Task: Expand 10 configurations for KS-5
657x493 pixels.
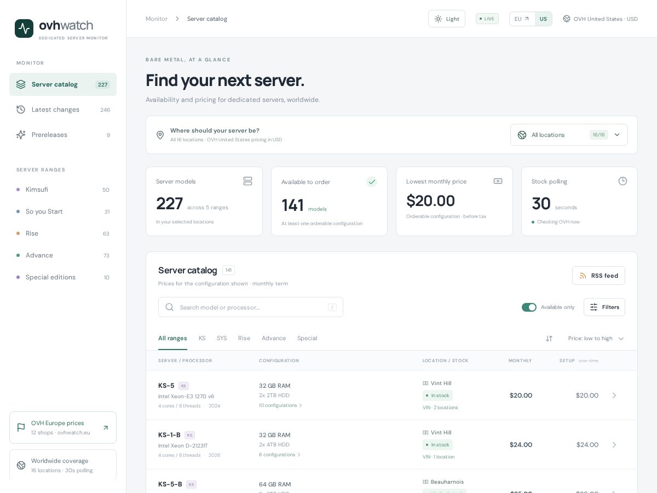Action: coord(280,405)
